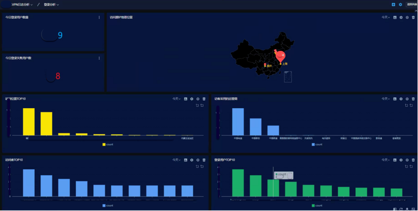Delete the 访问源IP地理位置 map panel
418x211 pixels.
[413, 17]
